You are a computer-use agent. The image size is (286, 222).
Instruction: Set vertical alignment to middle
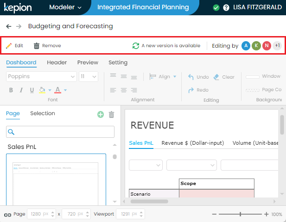coord(124,76)
